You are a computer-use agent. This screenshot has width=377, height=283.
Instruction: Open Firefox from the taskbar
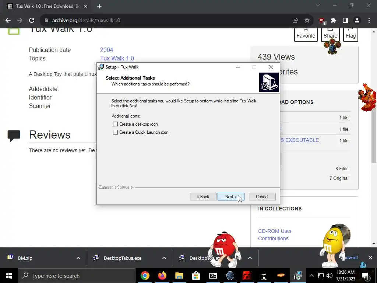click(162, 276)
